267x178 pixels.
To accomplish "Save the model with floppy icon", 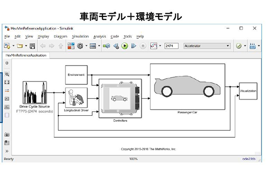I will click(32, 46).
